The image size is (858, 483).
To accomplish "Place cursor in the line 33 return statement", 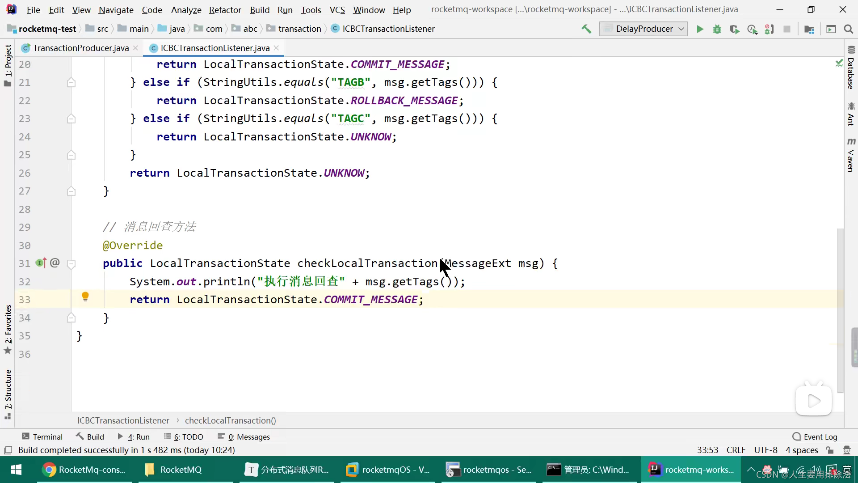I will pos(276,300).
